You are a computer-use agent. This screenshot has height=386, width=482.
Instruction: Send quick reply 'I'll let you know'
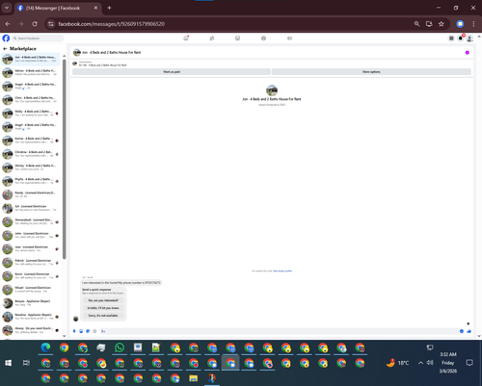pyautogui.click(x=103, y=308)
